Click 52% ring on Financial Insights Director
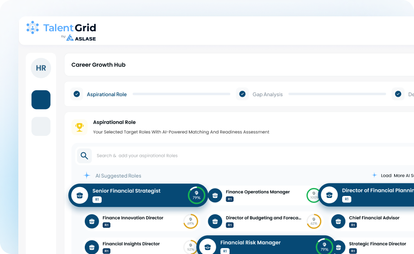Image resolution: width=414 pixels, height=254 pixels. [x=190, y=247]
